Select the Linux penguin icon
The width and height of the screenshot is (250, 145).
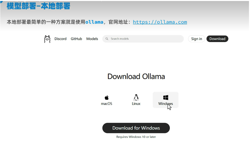coord(136,97)
